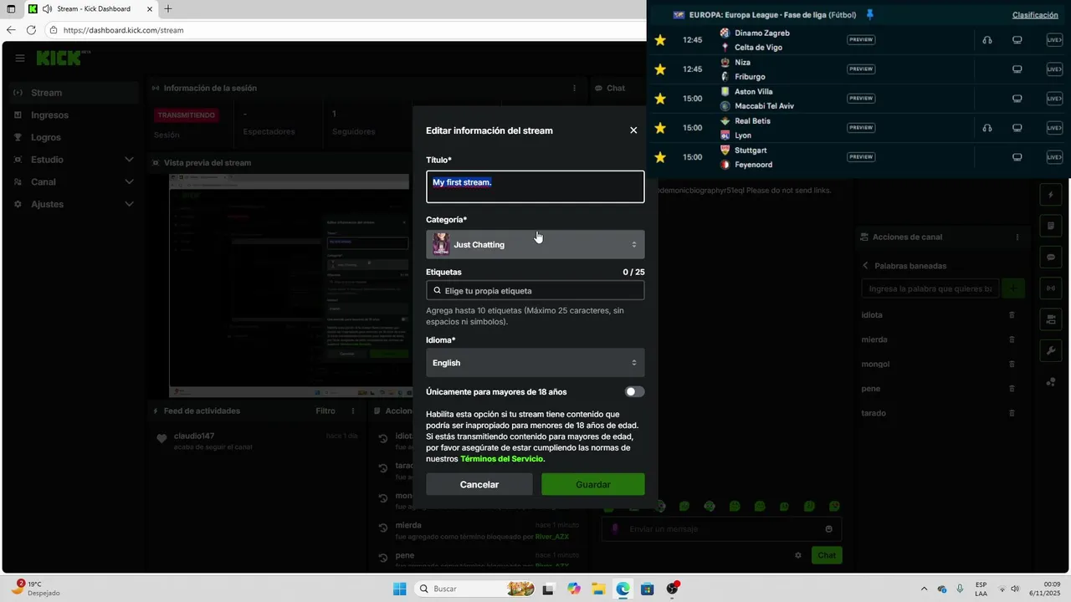Open Feed de actividades options menu
Image resolution: width=1071 pixels, height=602 pixels.
(353, 411)
